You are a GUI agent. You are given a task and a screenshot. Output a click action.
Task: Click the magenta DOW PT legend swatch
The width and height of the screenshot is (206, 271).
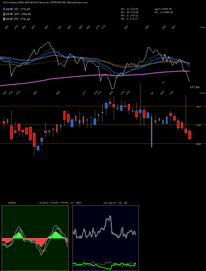[x=4, y=19]
